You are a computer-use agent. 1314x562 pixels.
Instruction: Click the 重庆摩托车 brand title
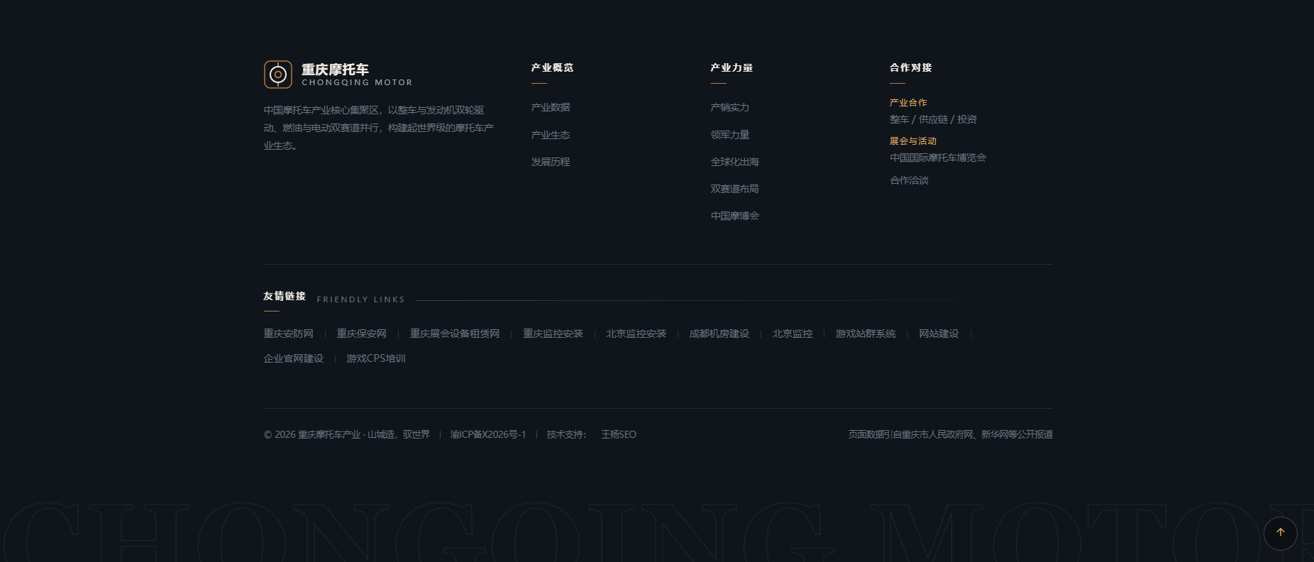tap(335, 69)
